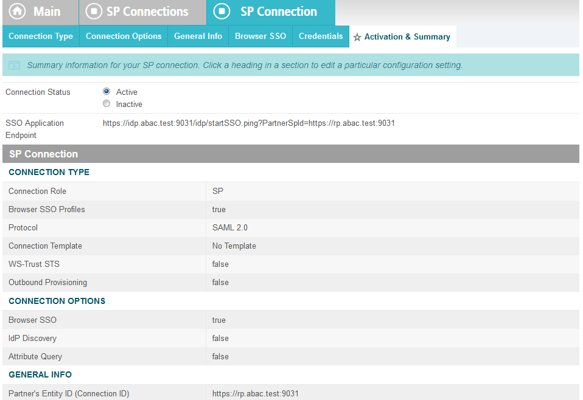Click the Browser SSO Profiles row label
The width and height of the screenshot is (583, 400).
[x=47, y=210]
